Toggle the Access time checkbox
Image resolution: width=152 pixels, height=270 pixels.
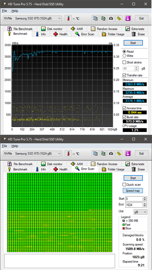[x=124, y=108]
